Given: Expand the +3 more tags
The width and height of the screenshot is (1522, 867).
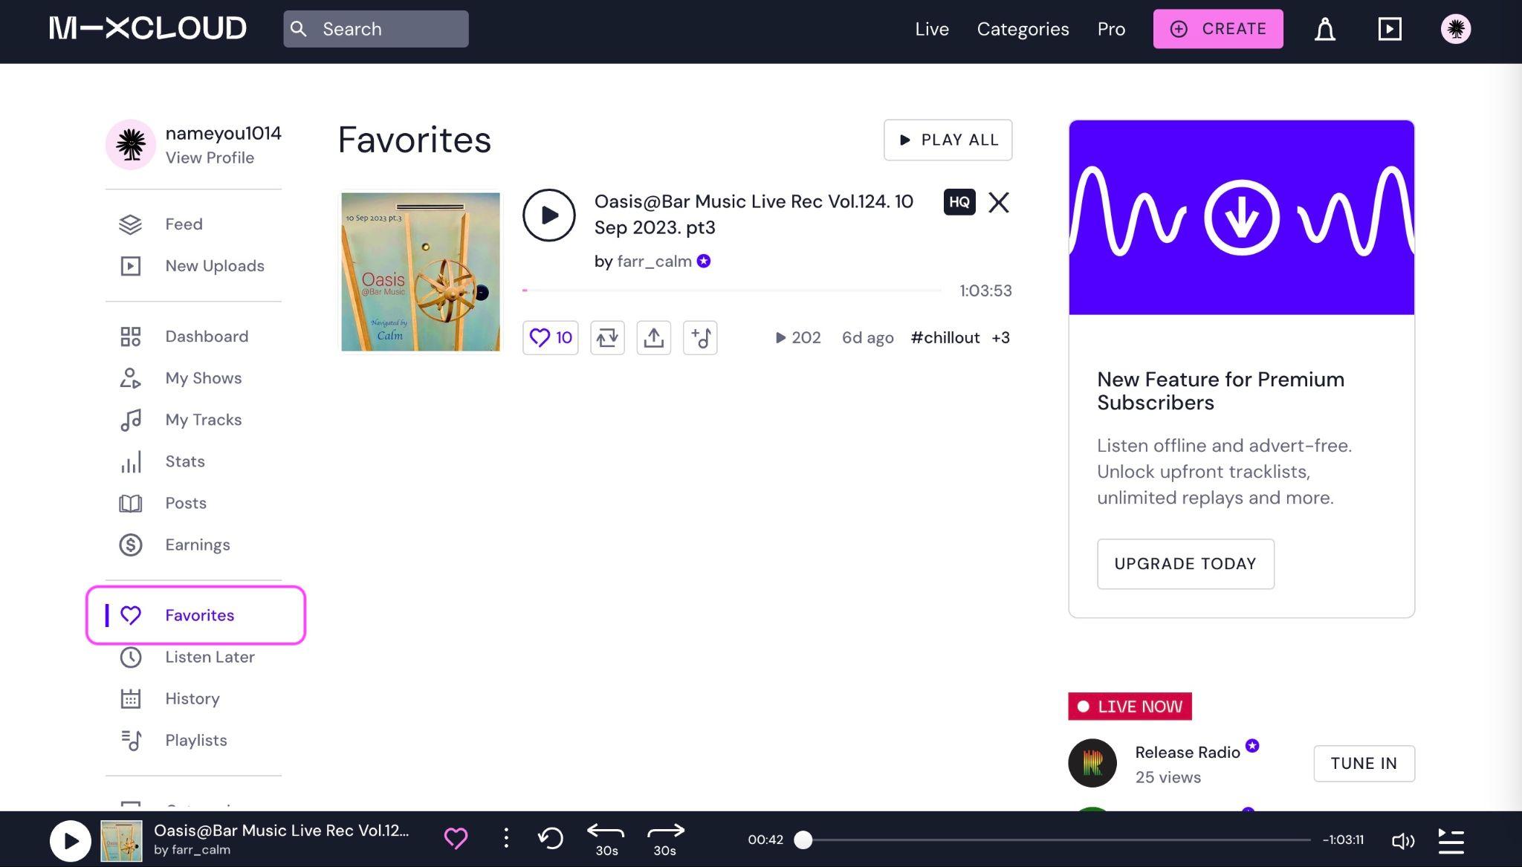Looking at the screenshot, I should click(1000, 338).
